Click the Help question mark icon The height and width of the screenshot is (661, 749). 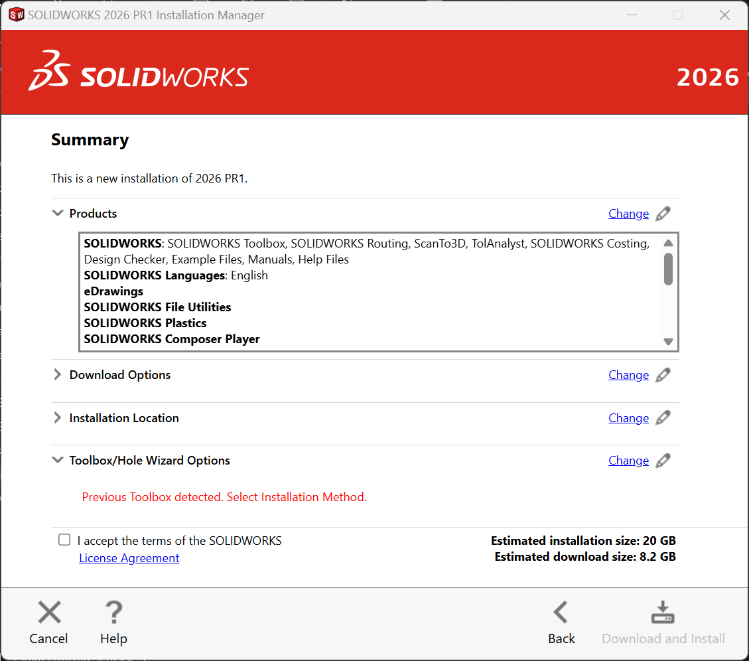pos(113,612)
